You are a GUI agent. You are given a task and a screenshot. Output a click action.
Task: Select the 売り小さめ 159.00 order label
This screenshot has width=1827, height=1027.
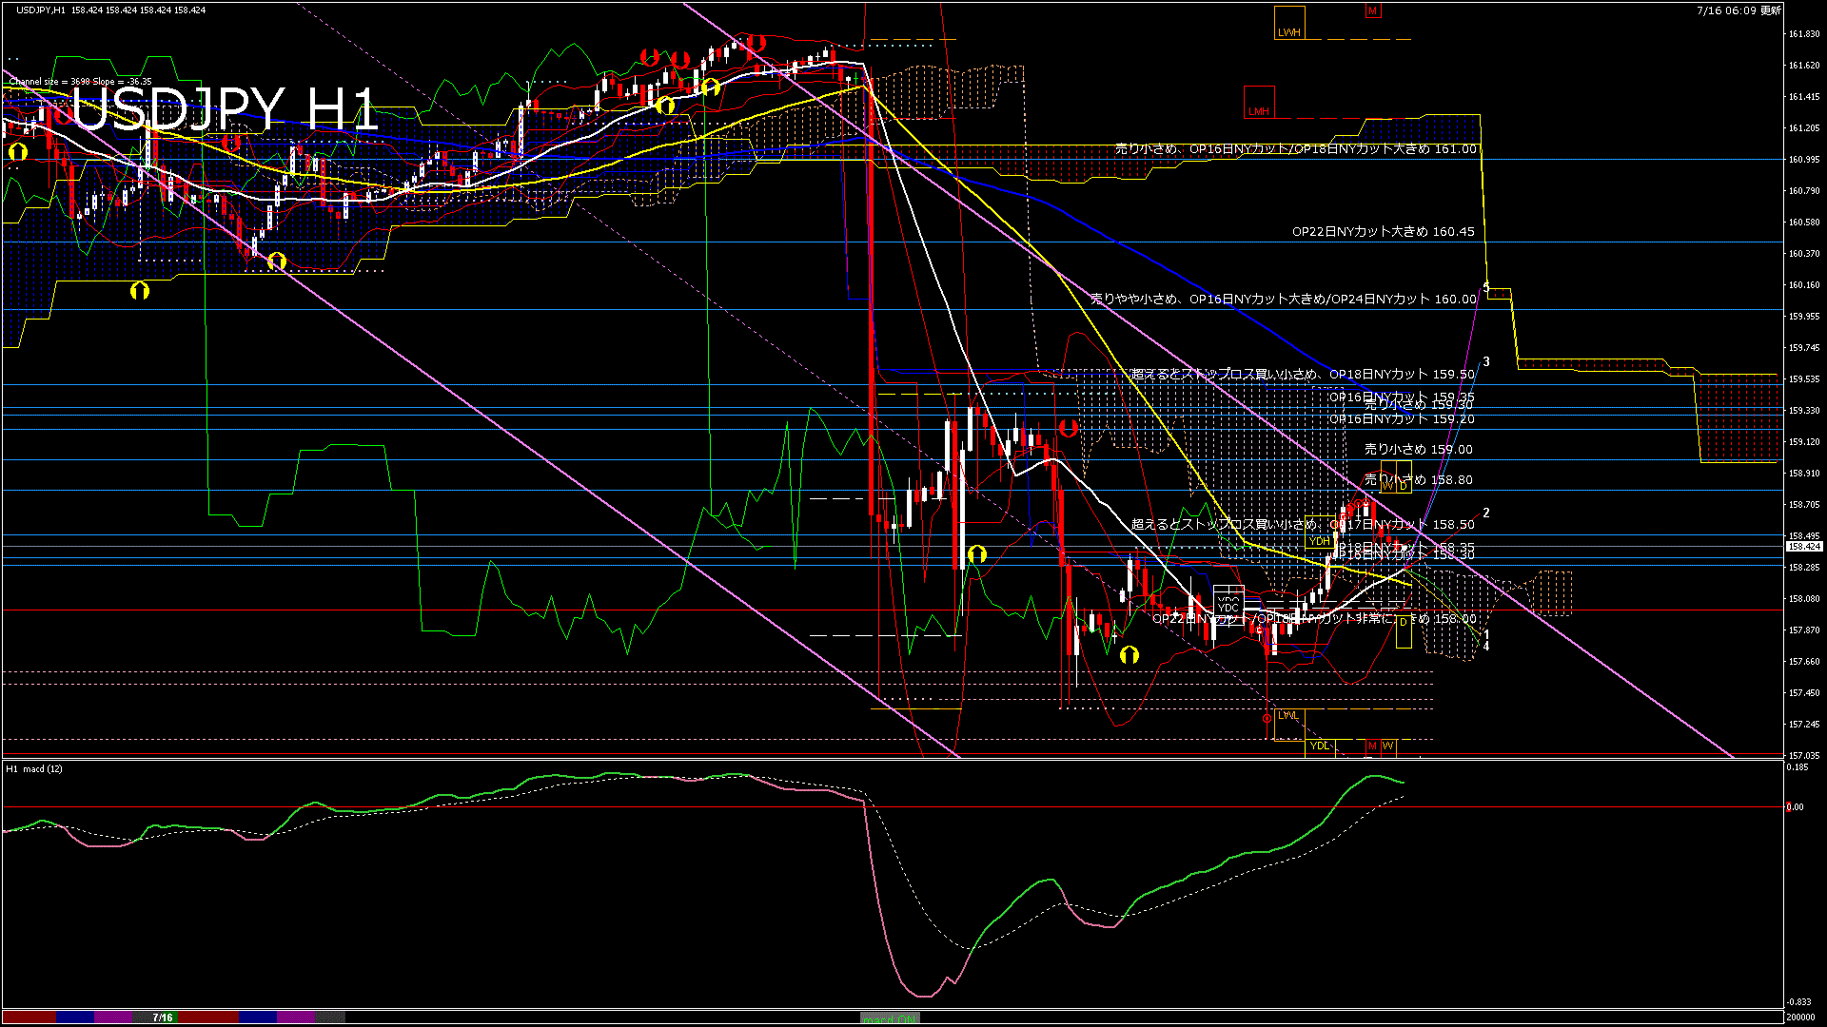[1418, 450]
